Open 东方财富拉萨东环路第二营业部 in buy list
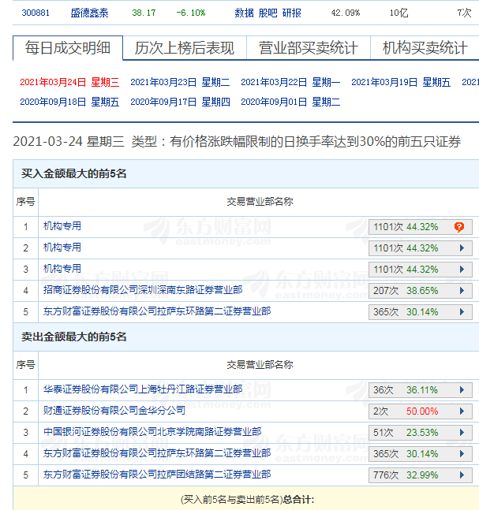This screenshot has height=510, width=479. [157, 311]
